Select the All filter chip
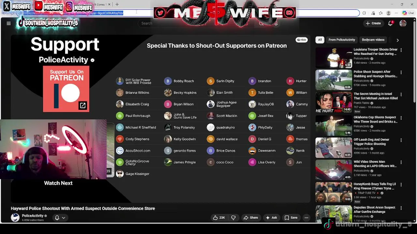Viewport: 417px width, 234px height. 320,40
